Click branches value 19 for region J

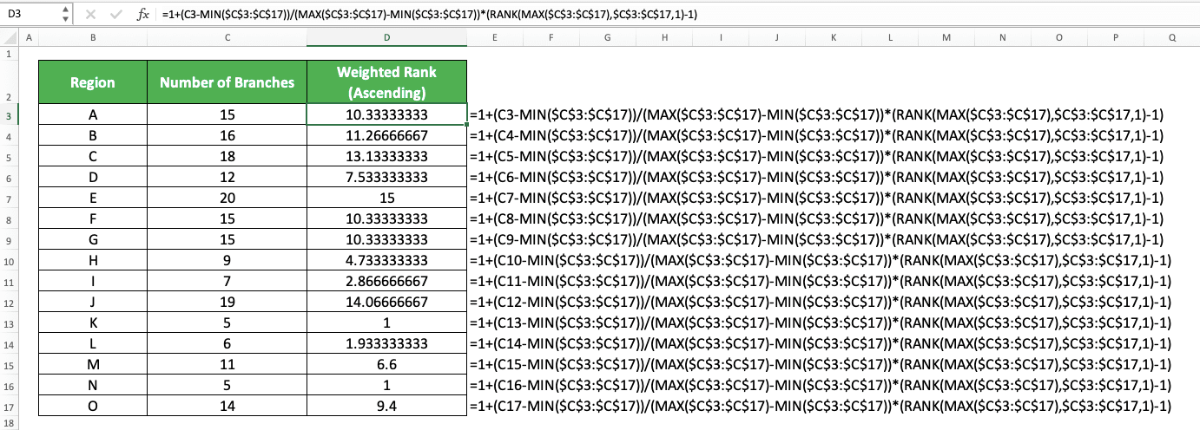pos(227,302)
